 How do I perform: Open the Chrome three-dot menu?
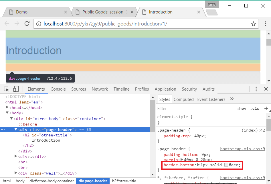click(x=265, y=24)
